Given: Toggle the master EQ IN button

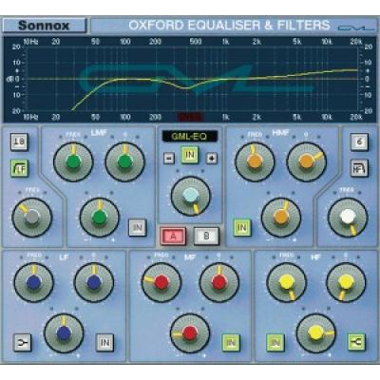Looking at the screenshot, I should (190, 155).
